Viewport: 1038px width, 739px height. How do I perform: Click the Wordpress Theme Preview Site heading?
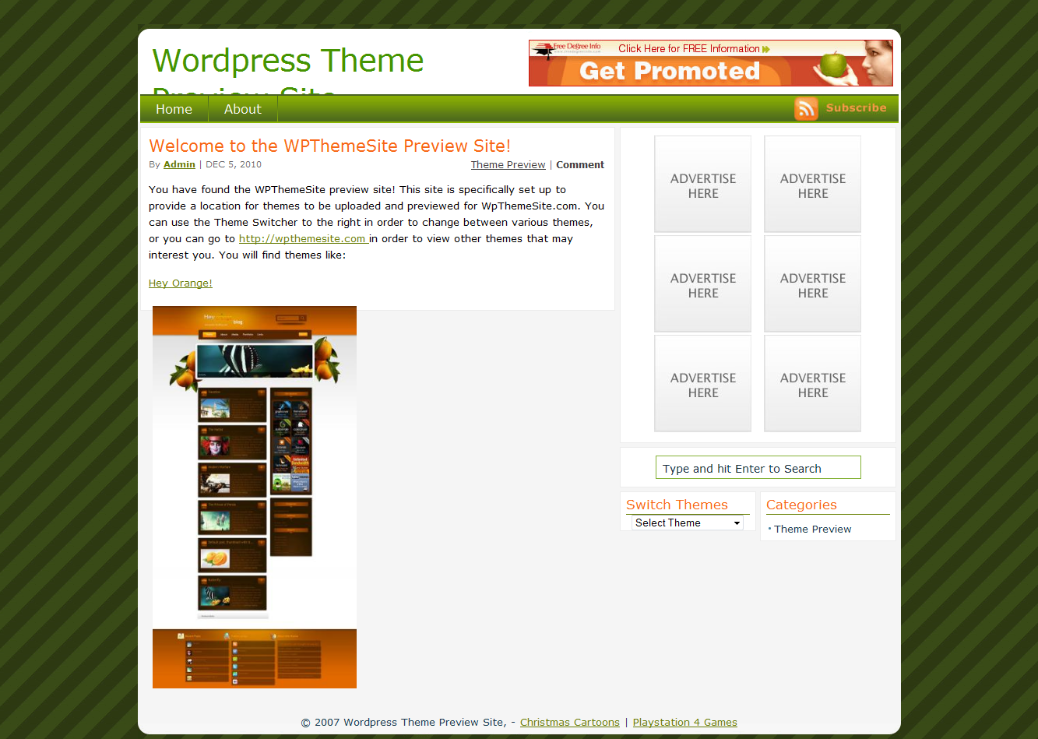click(288, 62)
